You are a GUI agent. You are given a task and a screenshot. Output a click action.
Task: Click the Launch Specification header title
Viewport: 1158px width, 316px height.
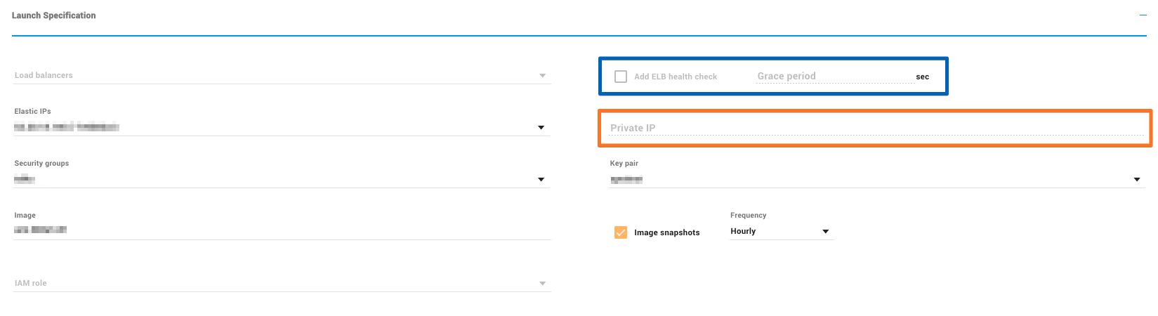point(53,15)
